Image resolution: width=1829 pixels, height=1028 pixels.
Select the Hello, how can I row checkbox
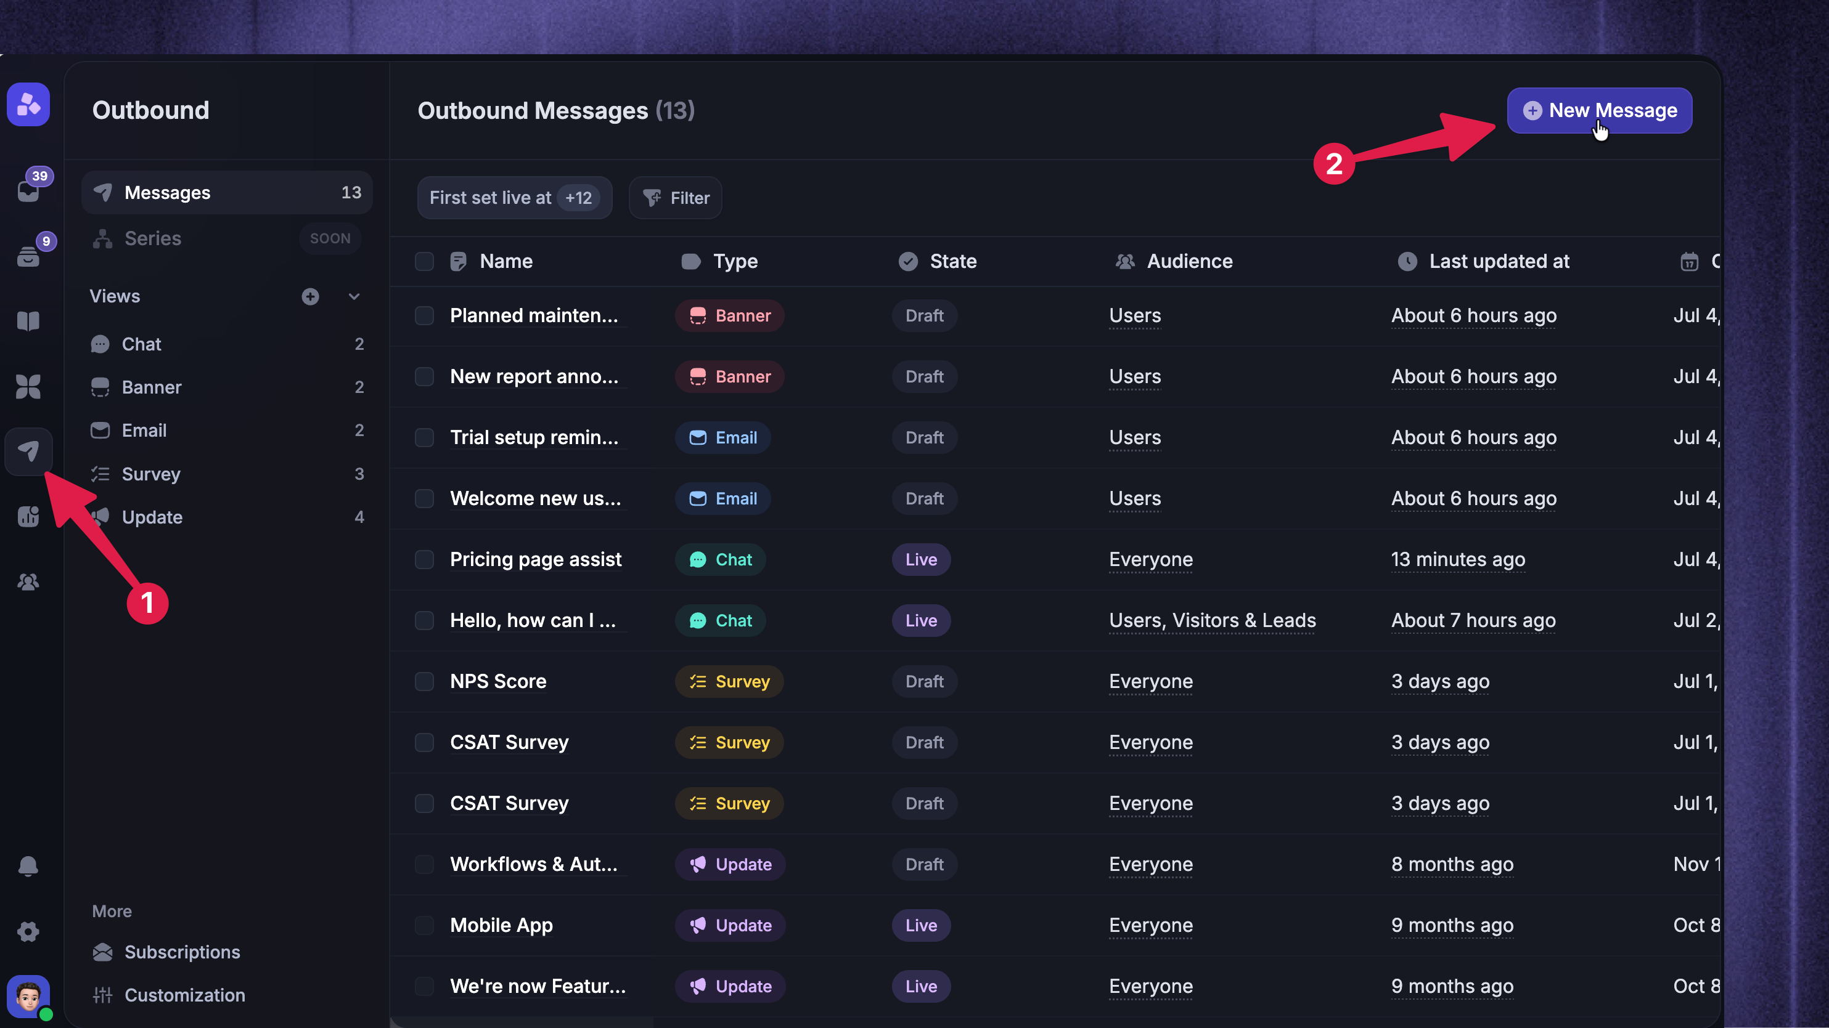pos(425,621)
